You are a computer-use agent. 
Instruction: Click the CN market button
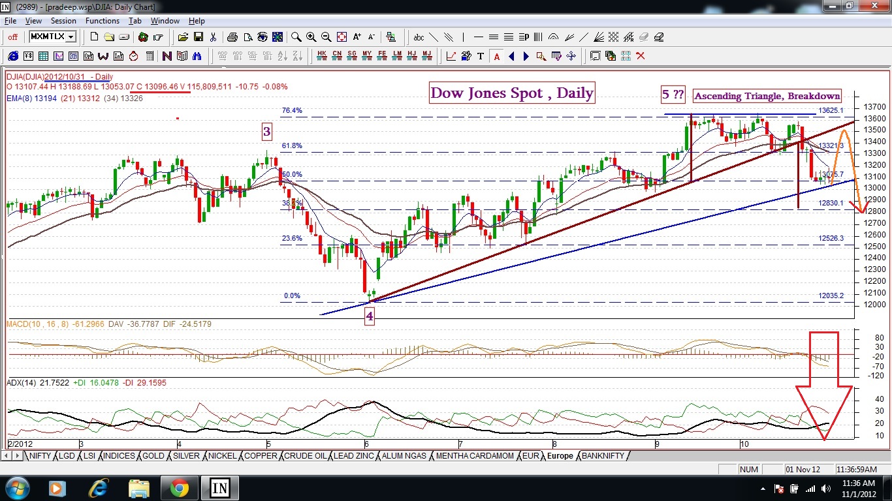337,56
